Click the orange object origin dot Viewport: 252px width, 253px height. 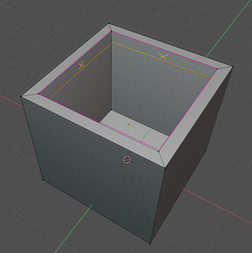click(129, 124)
